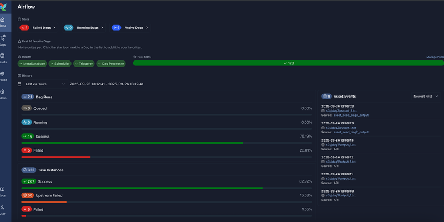Click the running Dags count badge
This screenshot has height=222, width=444.
point(68,27)
